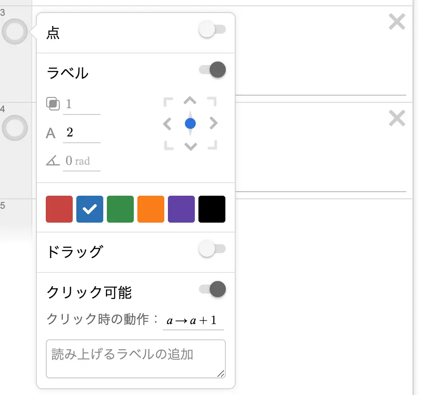This screenshot has height=395, width=422.
Task: Click the label angle field showing 0 rad
Action: [x=81, y=161]
